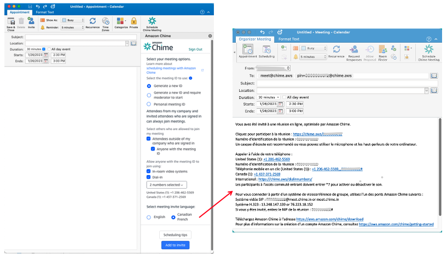Click the Categorize icon in Appointment window
This screenshot has width=447, height=257.
coord(121,23)
